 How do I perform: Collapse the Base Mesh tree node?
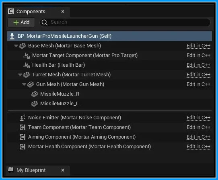pyautogui.click(x=16, y=46)
